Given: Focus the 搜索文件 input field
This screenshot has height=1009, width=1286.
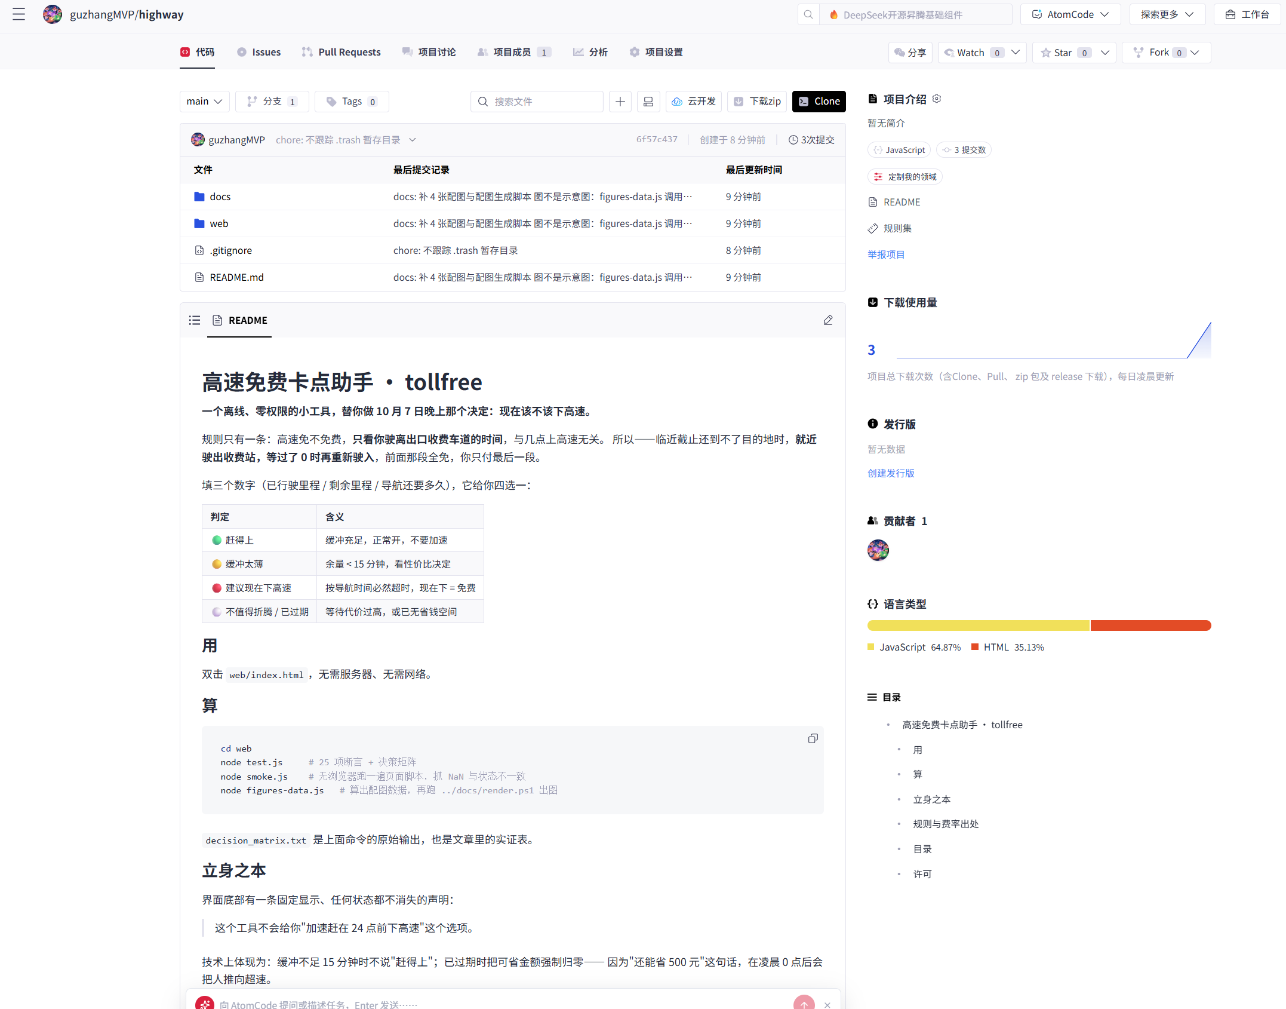Looking at the screenshot, I should click(x=537, y=102).
